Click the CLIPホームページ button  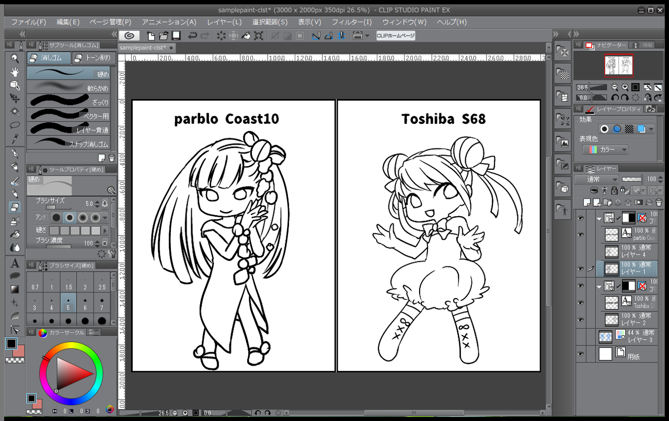coord(396,36)
